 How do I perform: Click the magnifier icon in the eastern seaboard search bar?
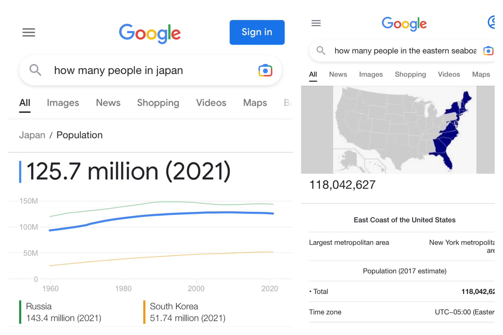coord(321,50)
